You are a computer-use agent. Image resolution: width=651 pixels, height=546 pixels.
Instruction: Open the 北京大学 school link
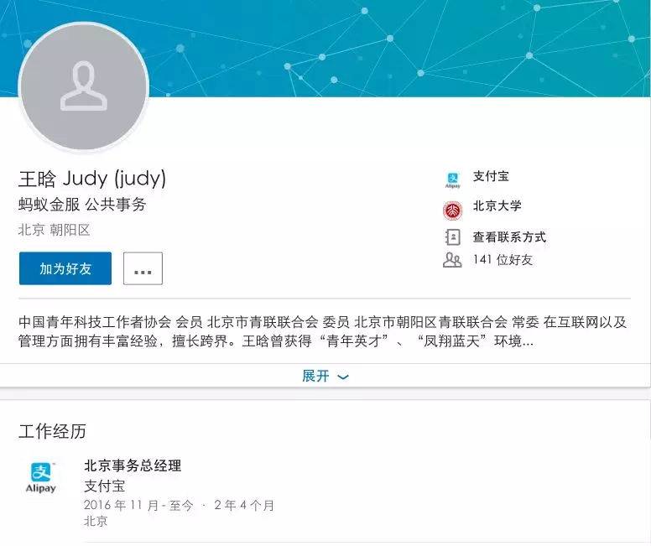pos(497,205)
